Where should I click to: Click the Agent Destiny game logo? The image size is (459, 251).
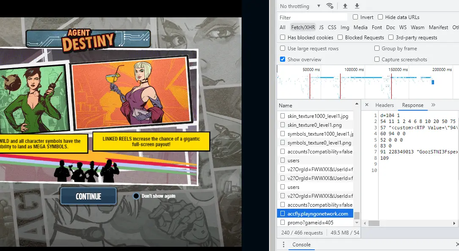88,41
